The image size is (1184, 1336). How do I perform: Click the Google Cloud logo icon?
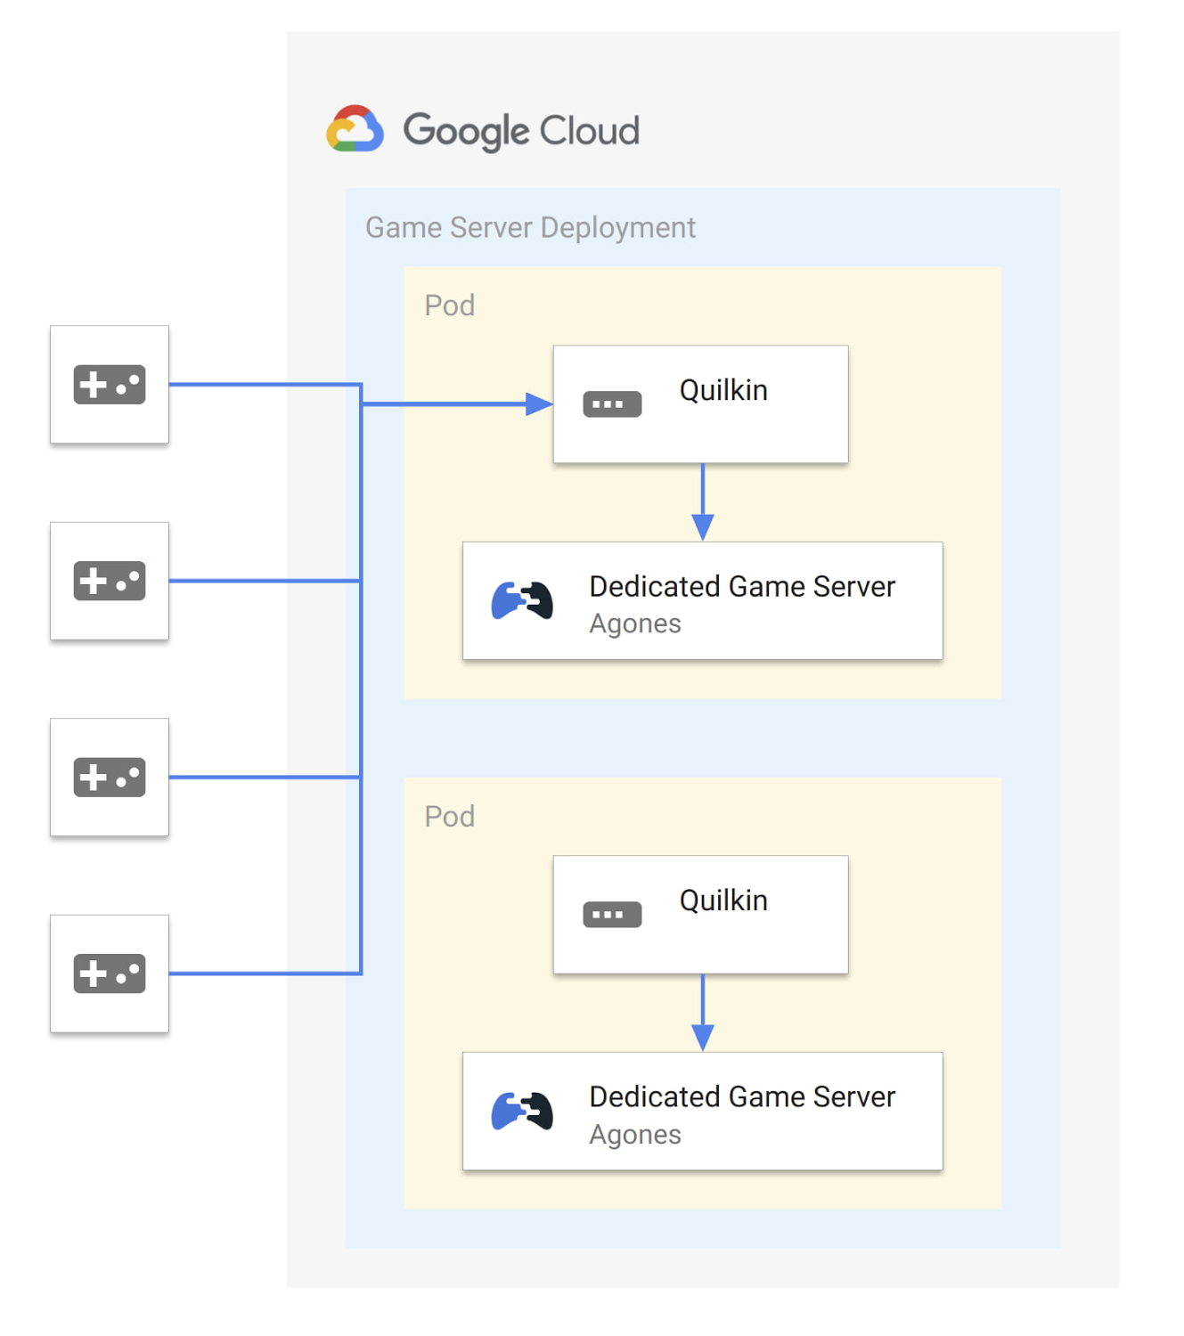pyautogui.click(x=355, y=129)
